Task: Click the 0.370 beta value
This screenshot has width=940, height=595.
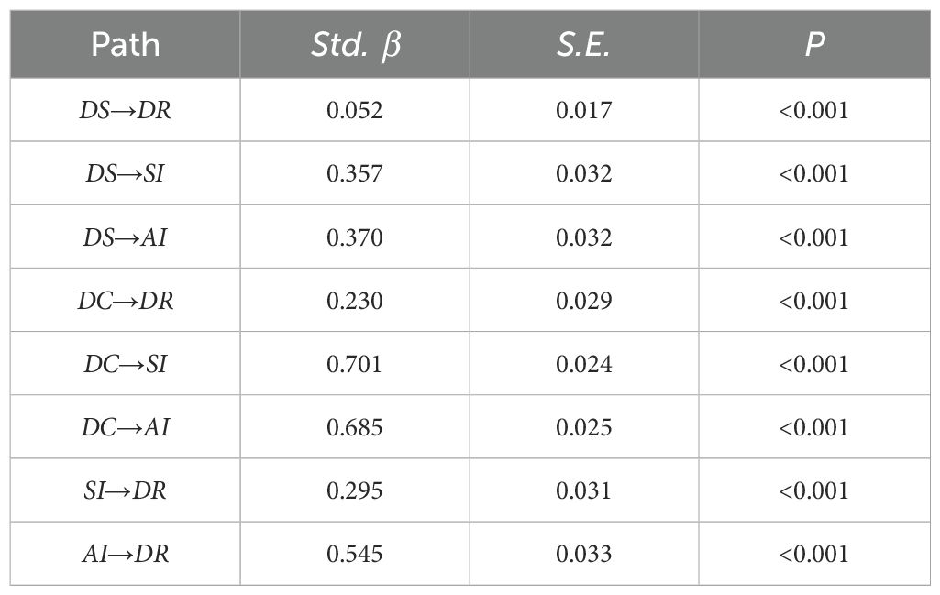Action: [354, 237]
